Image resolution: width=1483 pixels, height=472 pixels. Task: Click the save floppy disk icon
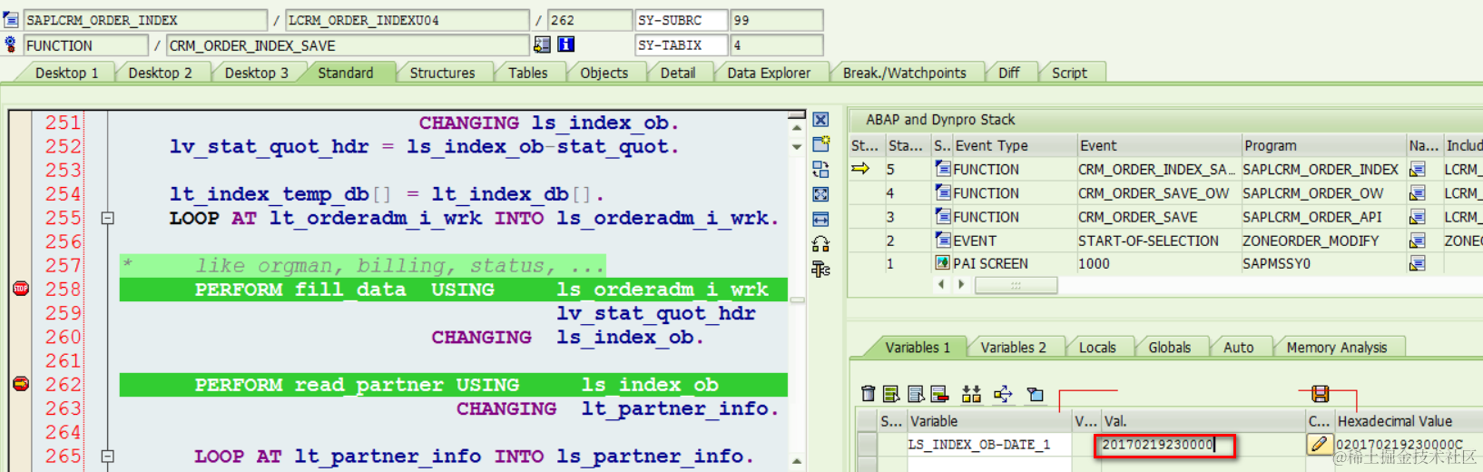[x=1321, y=393]
